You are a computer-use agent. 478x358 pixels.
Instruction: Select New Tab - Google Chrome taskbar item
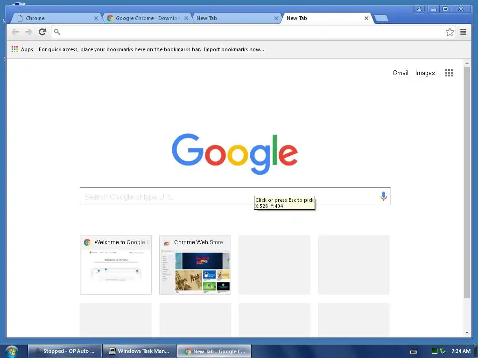click(x=214, y=351)
